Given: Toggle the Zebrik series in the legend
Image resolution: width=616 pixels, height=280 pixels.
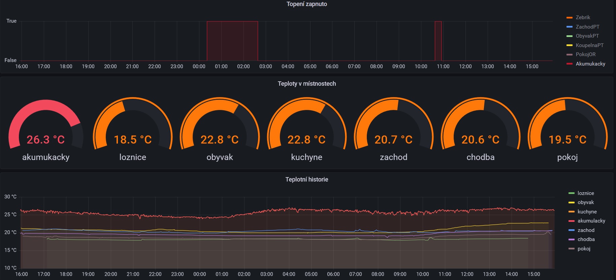Looking at the screenshot, I should pyautogui.click(x=583, y=17).
